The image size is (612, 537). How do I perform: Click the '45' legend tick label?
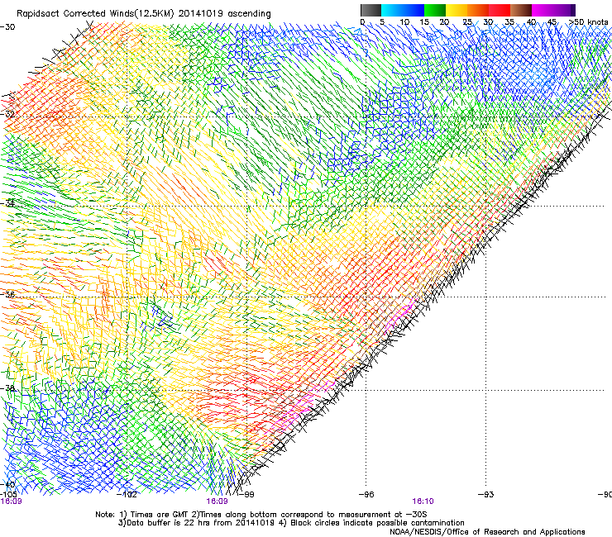(552, 21)
